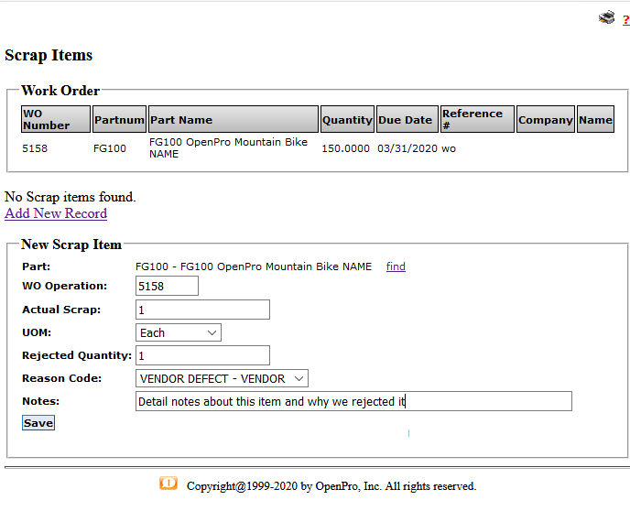The image size is (630, 511).
Task: Click the printer icon at top right
Action: (x=606, y=17)
